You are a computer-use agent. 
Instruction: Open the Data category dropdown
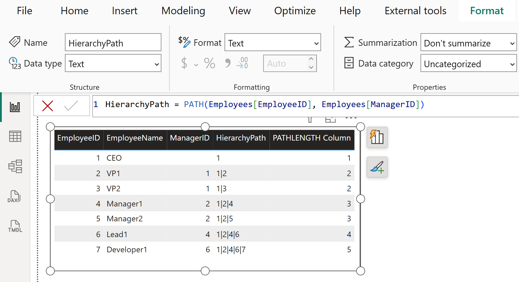pos(468,63)
